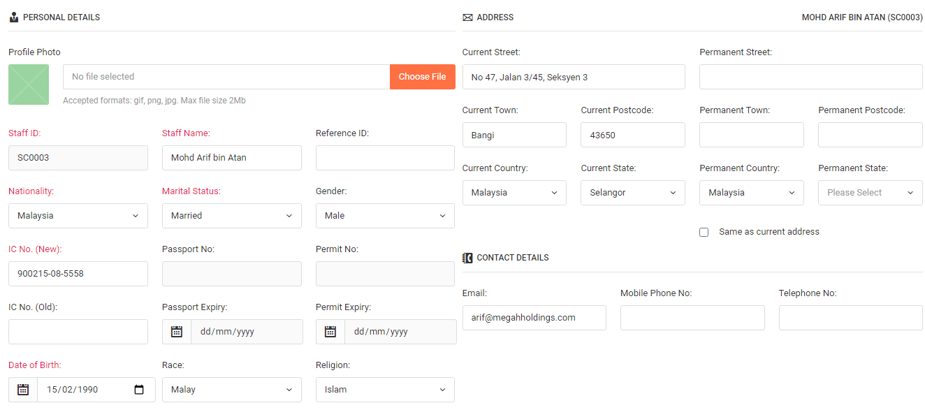Screen dimensions: 925x410
Task: Open the Religion dropdown
Action: coord(385,389)
